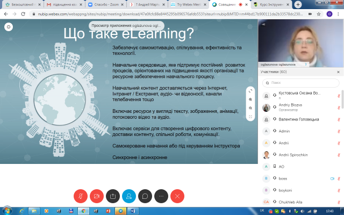Select participant AO
The image size is (344, 215).
300,167
